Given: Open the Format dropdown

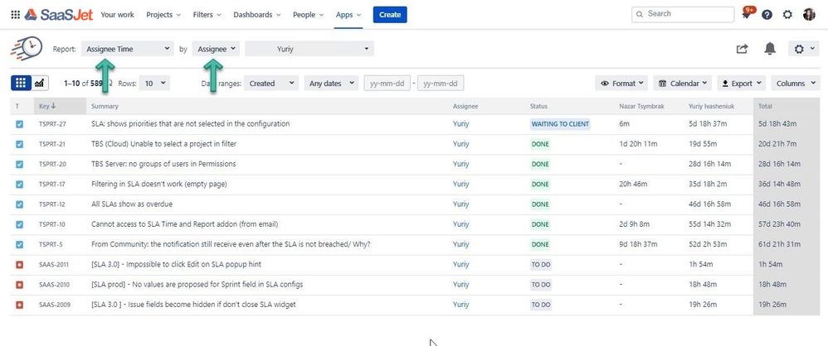Looking at the screenshot, I should [x=621, y=84].
